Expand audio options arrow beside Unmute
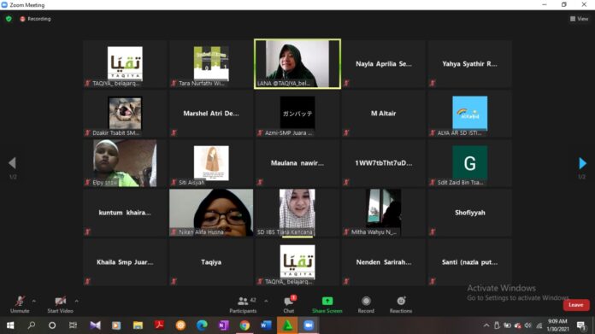Viewport: 595px width, 334px height. click(x=34, y=301)
